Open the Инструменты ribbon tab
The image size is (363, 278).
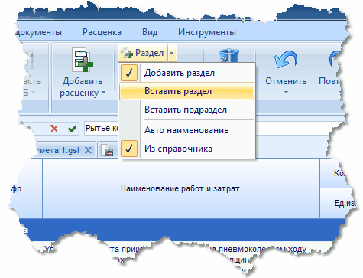pos(207,32)
